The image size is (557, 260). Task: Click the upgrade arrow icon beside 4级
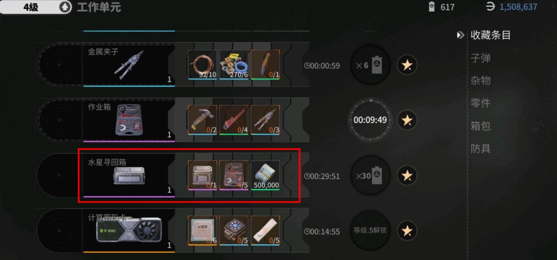[x=65, y=7]
